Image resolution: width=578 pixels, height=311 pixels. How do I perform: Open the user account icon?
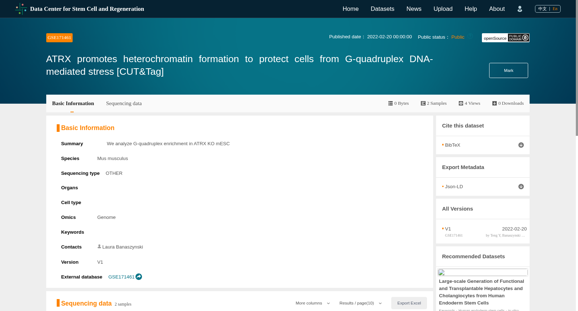coord(520,9)
